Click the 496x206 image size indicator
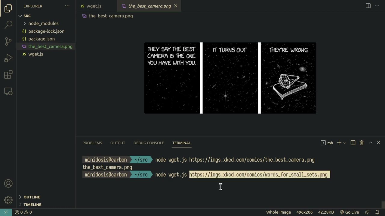Image resolution: width=385 pixels, height=216 pixels. [304, 212]
